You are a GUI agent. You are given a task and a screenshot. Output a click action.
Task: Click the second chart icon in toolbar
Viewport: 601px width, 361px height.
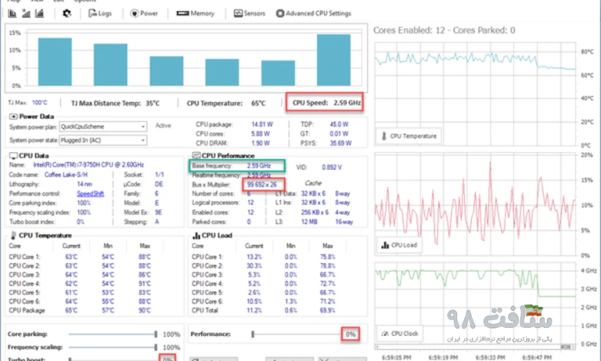[25, 13]
